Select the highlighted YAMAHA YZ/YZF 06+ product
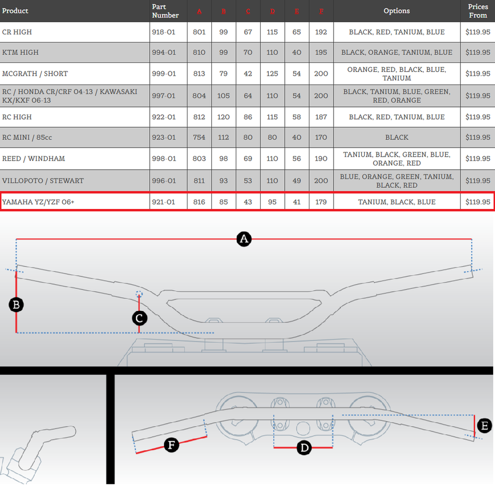Image resolution: width=495 pixels, height=490 pixels. pyautogui.click(x=38, y=202)
